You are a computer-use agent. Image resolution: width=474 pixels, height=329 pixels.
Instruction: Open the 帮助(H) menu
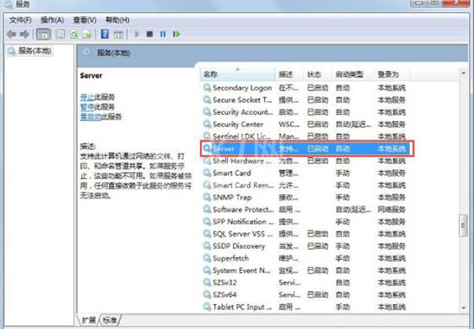coord(117,20)
